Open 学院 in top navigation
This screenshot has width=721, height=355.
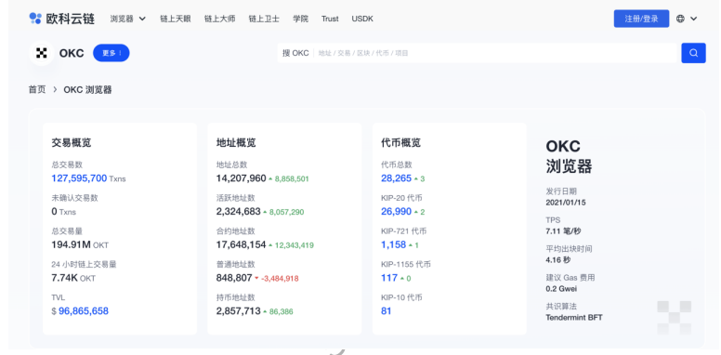click(301, 19)
